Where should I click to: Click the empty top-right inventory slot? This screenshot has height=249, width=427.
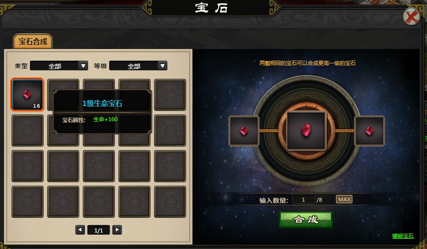coord(170,95)
